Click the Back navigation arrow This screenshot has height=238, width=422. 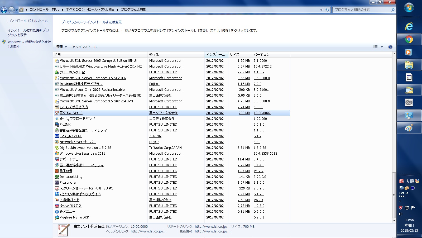pyautogui.click(x=4, y=10)
